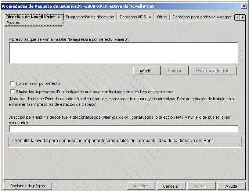Image resolution: width=249 pixels, height=191 pixels.
Task: Click the Dirección para imprimir desde fuera label
Action: pos(119,120)
